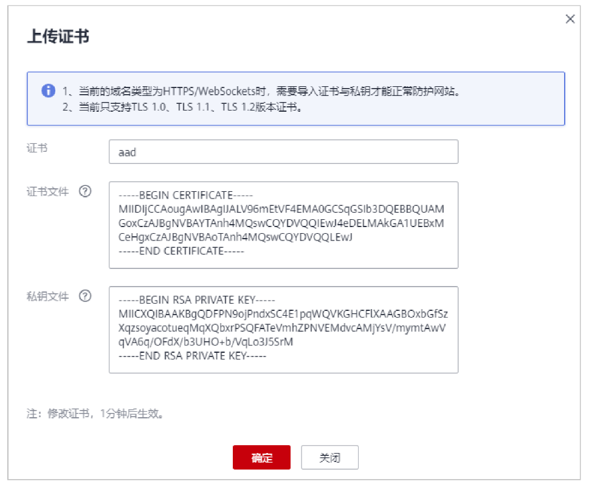Click the notice line about TLS 1.0 support
This screenshot has width=589, height=487.
pos(182,107)
